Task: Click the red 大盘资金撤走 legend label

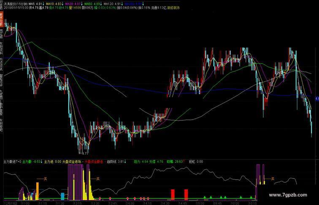Action: point(94,162)
